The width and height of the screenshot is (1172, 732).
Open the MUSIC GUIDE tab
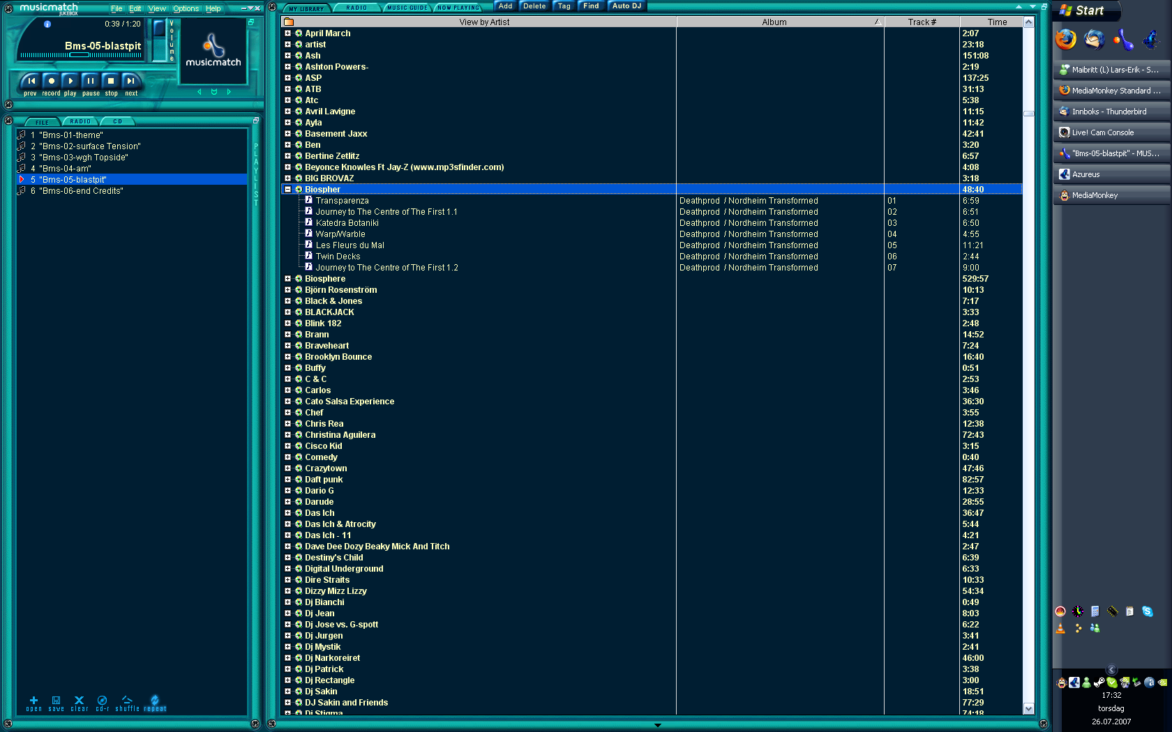coord(407,8)
